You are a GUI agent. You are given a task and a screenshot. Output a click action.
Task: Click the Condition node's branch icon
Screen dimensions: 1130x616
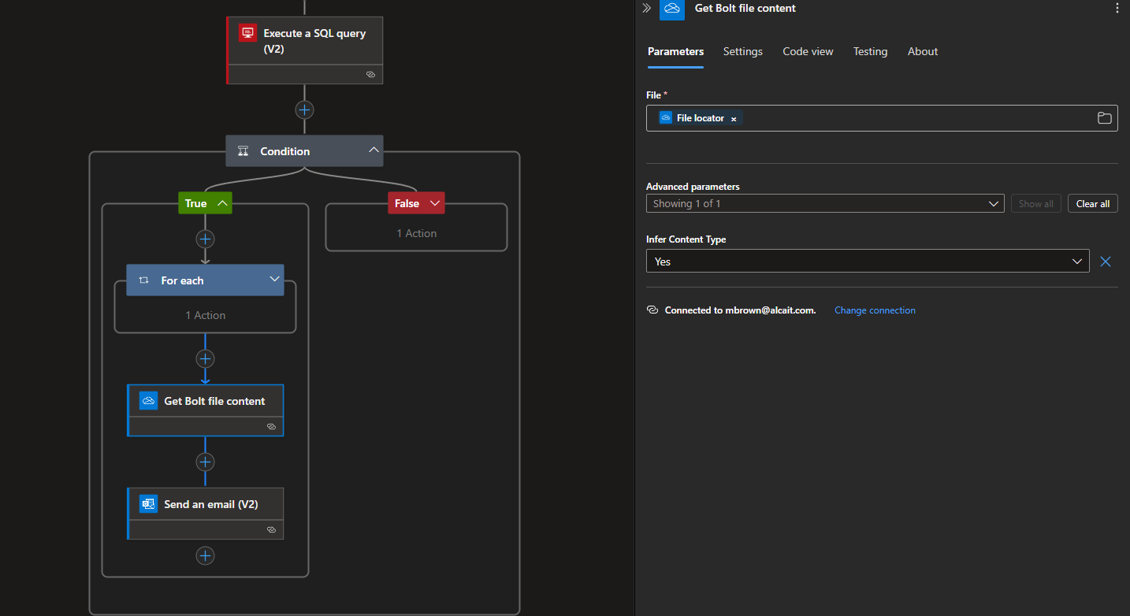pos(243,151)
